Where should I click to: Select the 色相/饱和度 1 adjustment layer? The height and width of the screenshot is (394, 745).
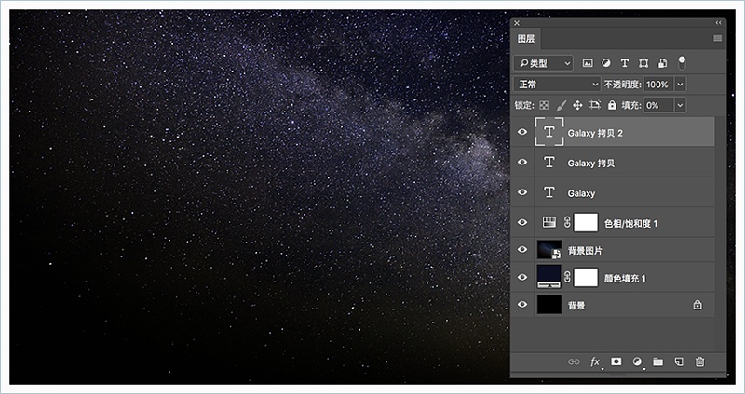630,223
